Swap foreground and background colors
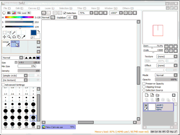This screenshot has height=135, width=180. [x=39, y=31]
